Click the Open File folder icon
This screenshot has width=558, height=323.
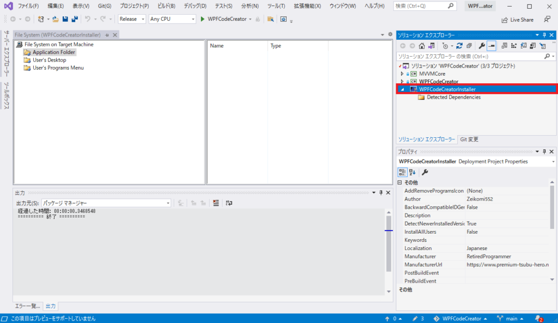56,19
